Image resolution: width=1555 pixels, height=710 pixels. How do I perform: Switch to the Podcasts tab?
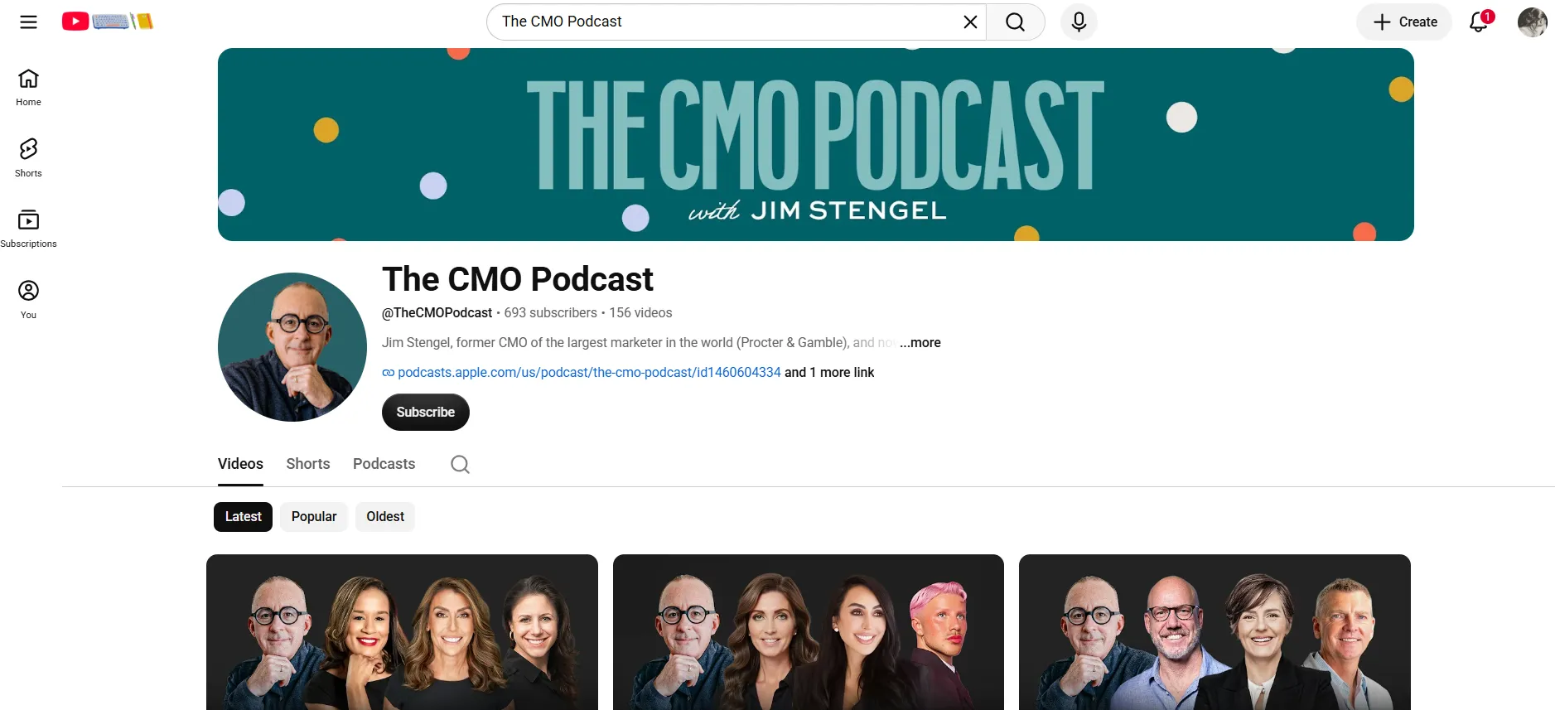tap(384, 464)
